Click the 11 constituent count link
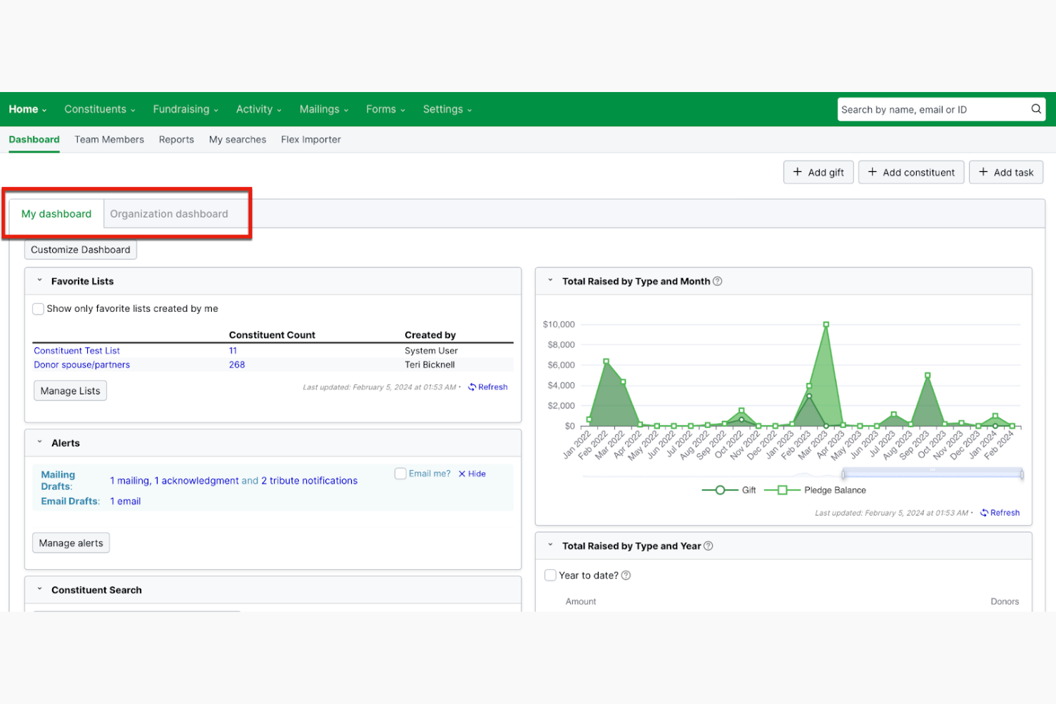The width and height of the screenshot is (1056, 704). point(233,350)
